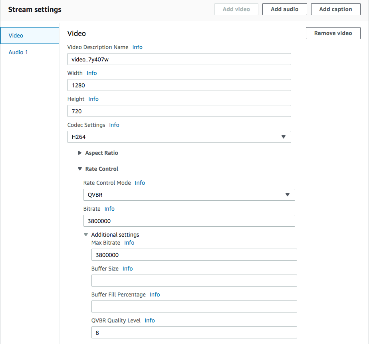
Task: Open the Codec Settings H264 dropdown
Action: 179,137
